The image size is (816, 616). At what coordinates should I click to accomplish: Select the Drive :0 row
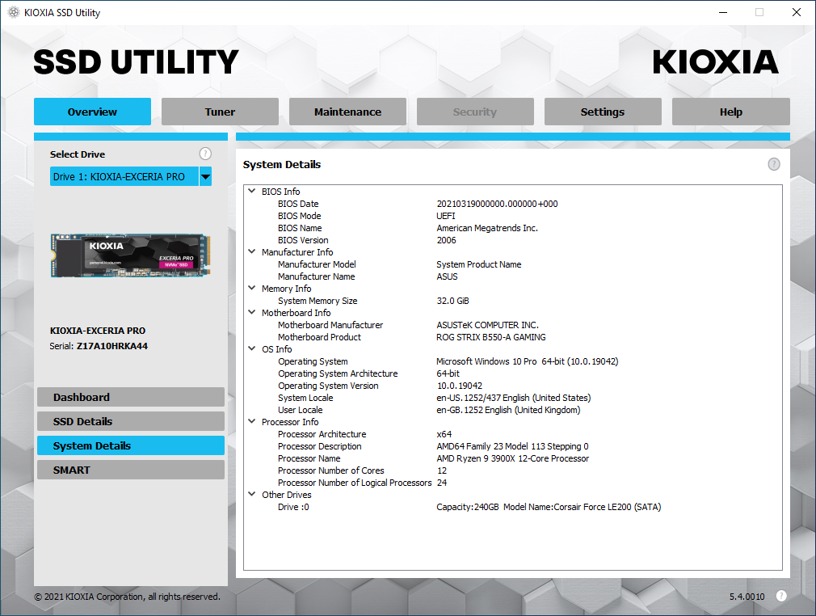(512, 507)
